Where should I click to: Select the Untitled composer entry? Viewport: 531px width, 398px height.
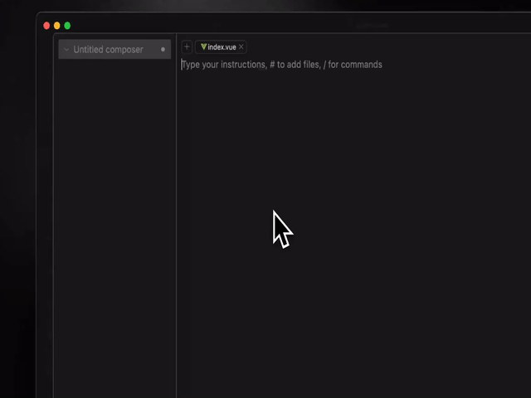pyautogui.click(x=114, y=50)
